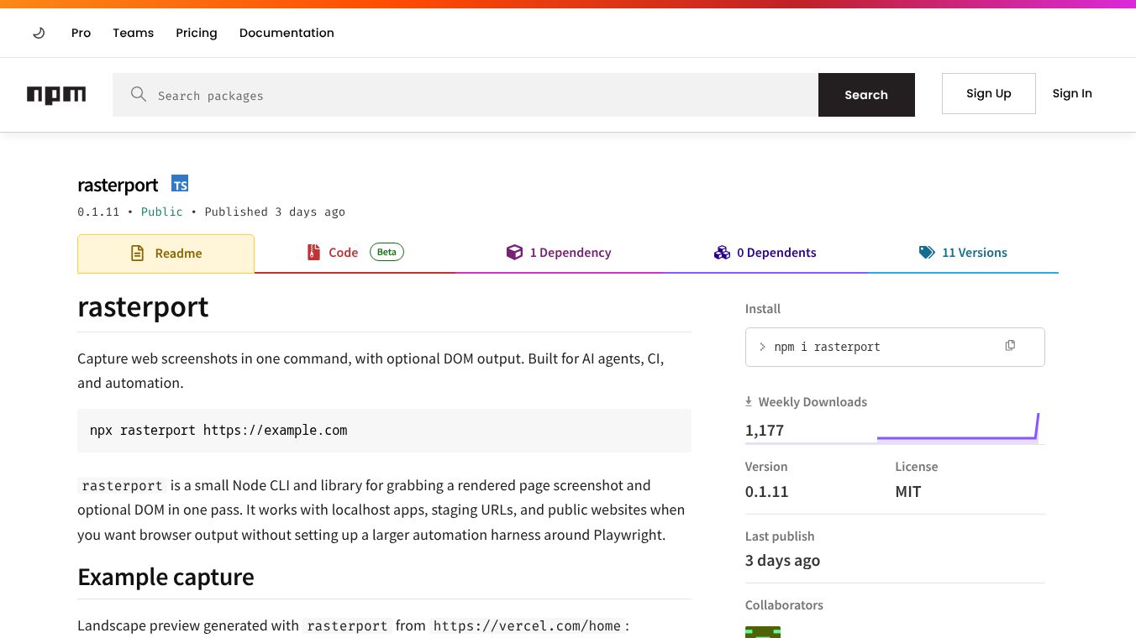
Task: Open the 0 Dependents tab
Action: click(x=776, y=252)
